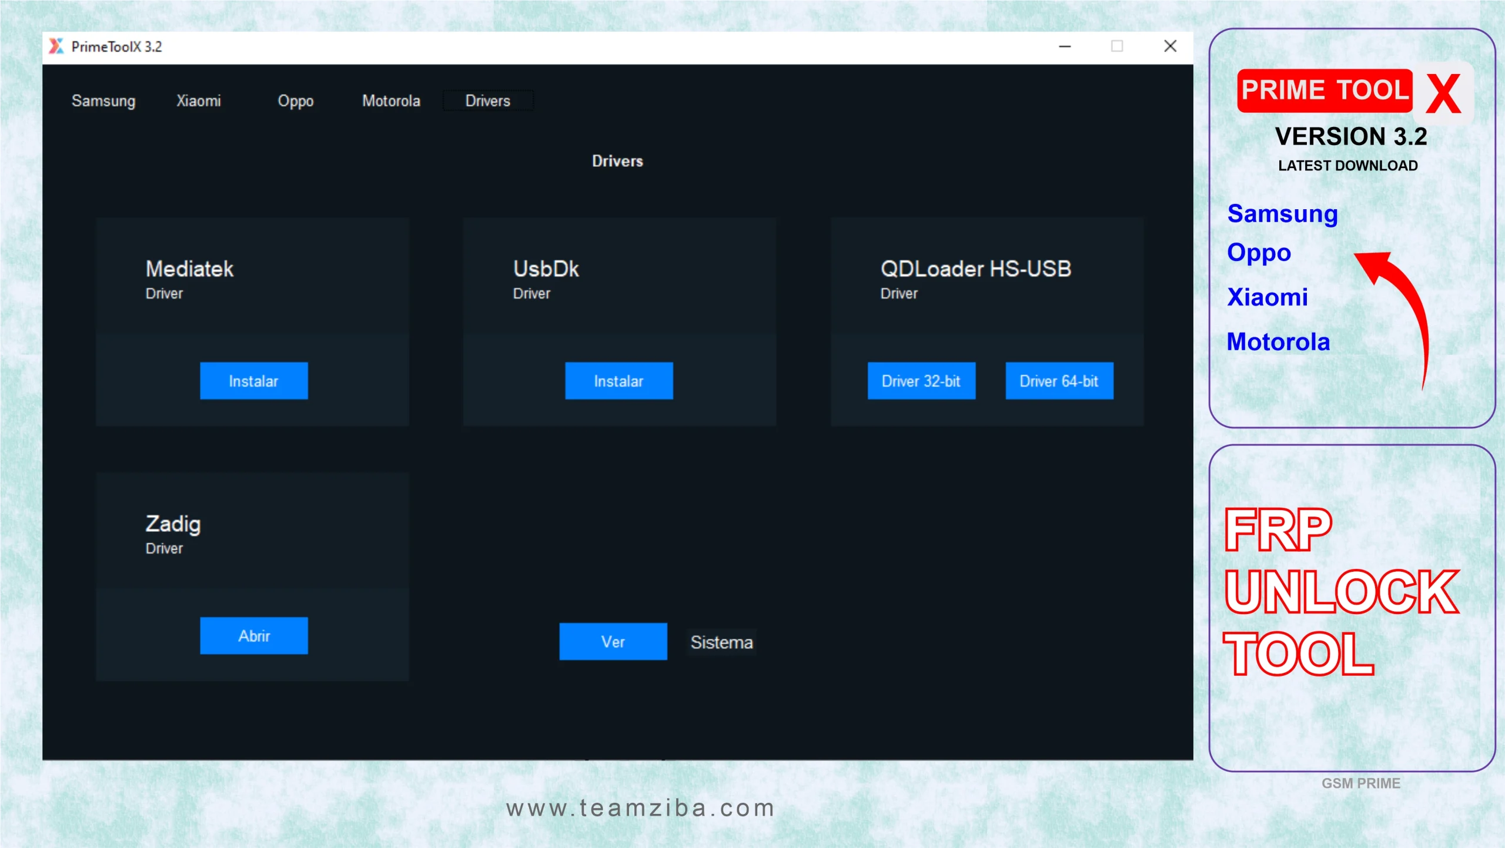
Task: Click the blue Samsung text in banner
Action: tap(1282, 213)
